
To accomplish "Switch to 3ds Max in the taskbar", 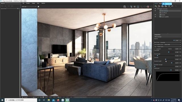I will 67,100.
